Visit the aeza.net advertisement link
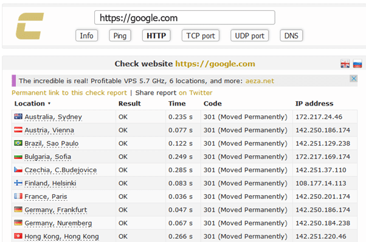This screenshot has height=242, width=366. coord(260,81)
